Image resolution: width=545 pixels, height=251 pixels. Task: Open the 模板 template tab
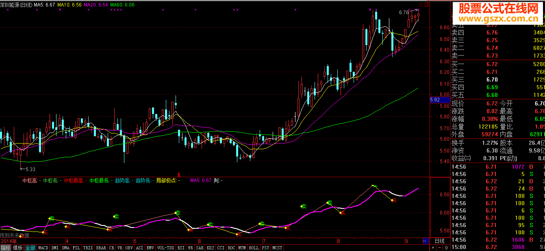[17, 247]
